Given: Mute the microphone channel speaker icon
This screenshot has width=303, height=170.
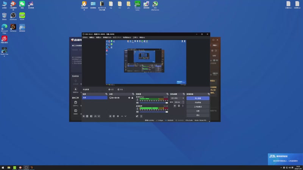Looking at the screenshot, I should click(x=137, y=103).
